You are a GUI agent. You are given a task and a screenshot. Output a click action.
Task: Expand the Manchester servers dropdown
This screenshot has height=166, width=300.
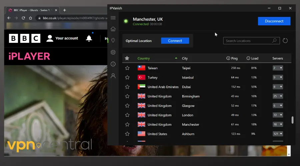(278, 124)
